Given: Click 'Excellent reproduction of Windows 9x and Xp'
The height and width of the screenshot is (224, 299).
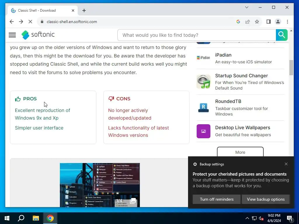Looking at the screenshot, I should 43,114.
